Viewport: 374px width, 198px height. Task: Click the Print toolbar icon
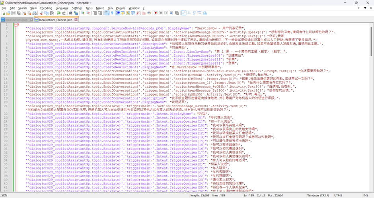click(x=35, y=13)
